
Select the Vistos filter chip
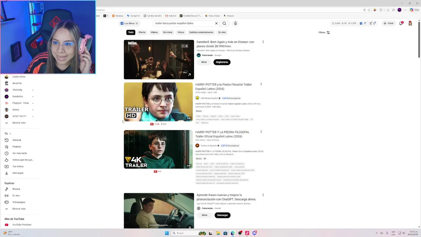pyautogui.click(x=181, y=32)
